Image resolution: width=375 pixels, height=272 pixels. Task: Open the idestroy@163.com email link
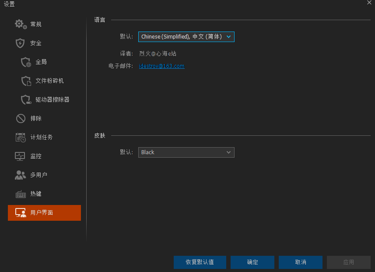[x=161, y=66]
